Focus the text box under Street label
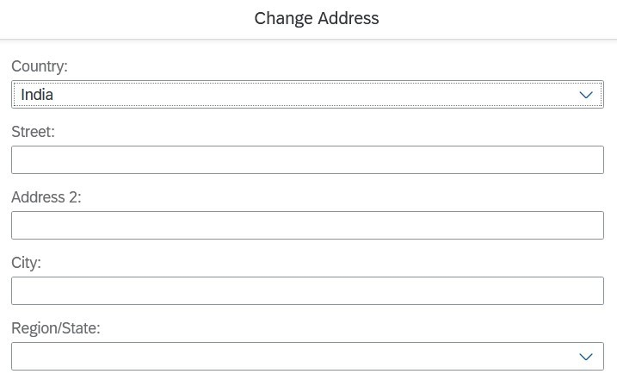 [x=307, y=160]
